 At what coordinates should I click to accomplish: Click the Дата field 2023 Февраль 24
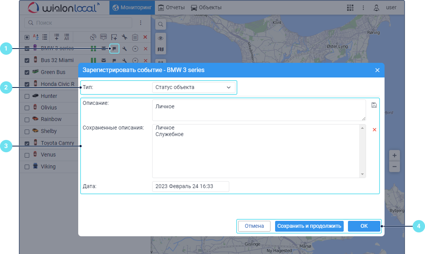[191, 187]
